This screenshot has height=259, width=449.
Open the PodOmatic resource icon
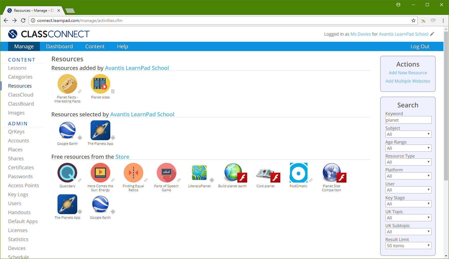(299, 173)
